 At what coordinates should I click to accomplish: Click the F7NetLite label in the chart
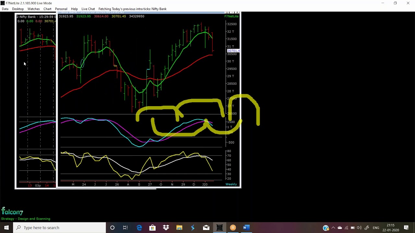[231, 16]
